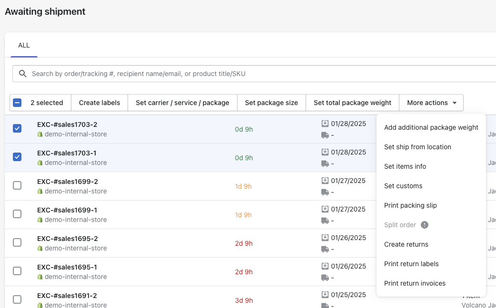Open order EXC-#sales1703-2
Image resolution: width=496 pixels, height=308 pixels.
click(x=67, y=125)
